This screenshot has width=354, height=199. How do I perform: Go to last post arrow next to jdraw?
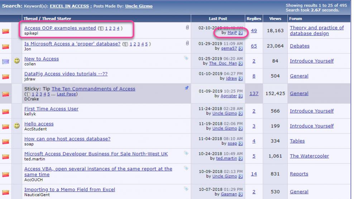(241, 78)
